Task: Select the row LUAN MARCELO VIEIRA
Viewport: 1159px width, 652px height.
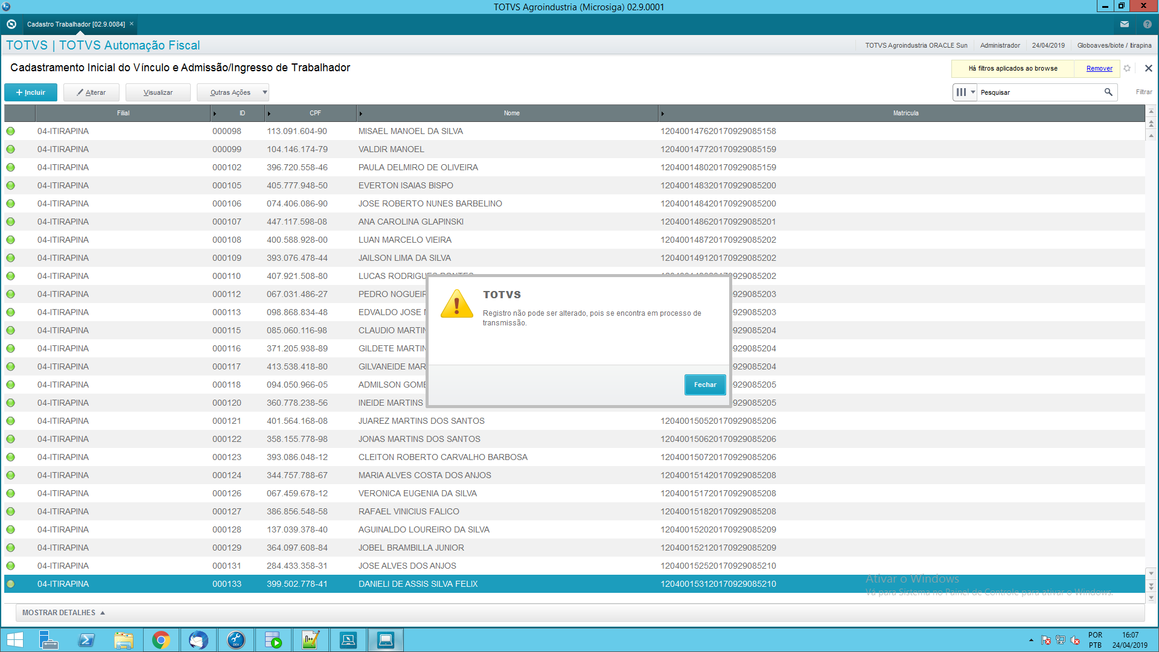Action: point(575,240)
